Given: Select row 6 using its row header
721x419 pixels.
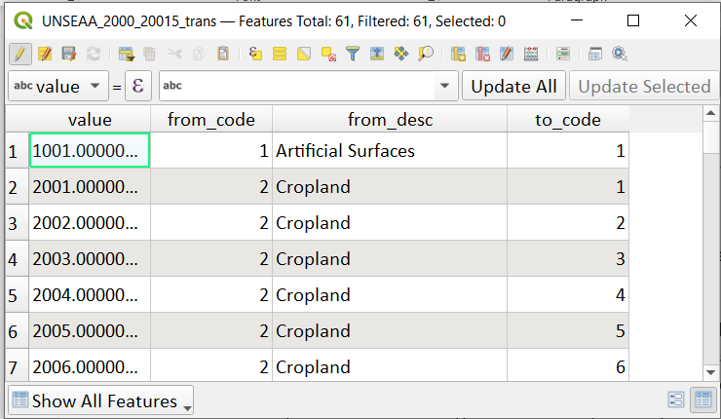Looking at the screenshot, I should [17, 331].
